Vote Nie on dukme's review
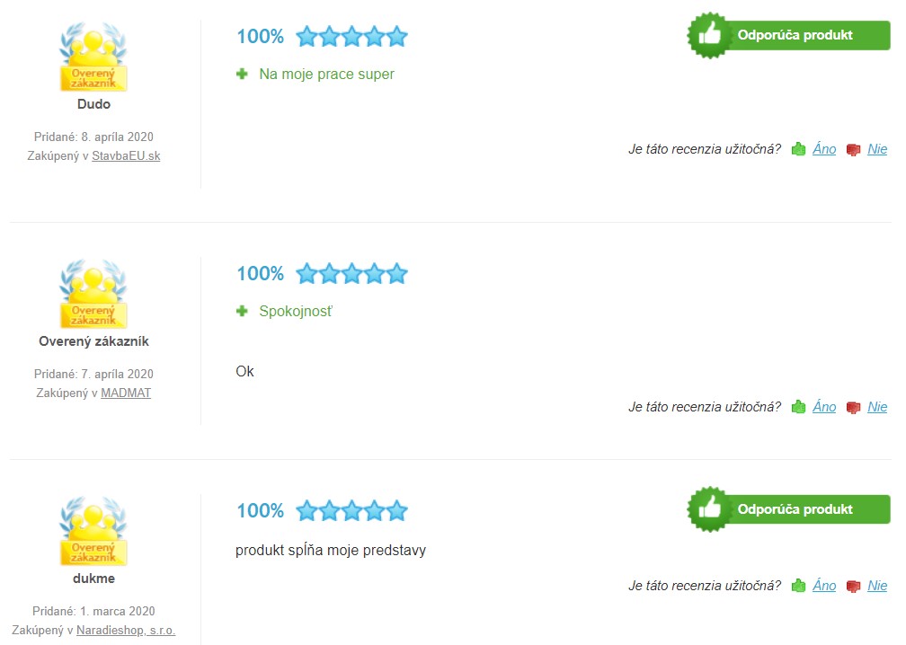Screen dimensions: 906x645 (x=877, y=586)
